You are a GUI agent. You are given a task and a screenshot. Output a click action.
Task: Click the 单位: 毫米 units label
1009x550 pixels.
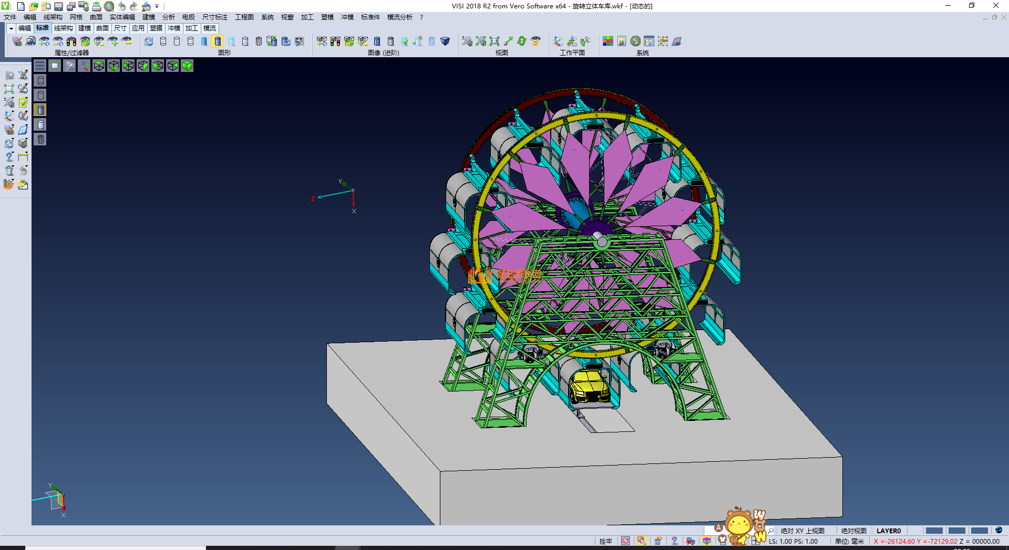[849, 541]
